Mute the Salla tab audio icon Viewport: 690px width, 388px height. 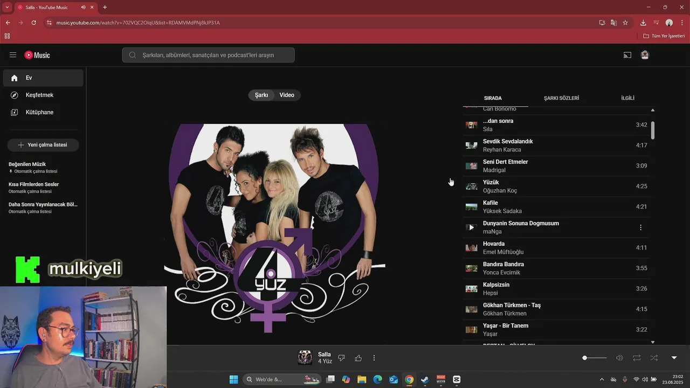(x=83, y=7)
